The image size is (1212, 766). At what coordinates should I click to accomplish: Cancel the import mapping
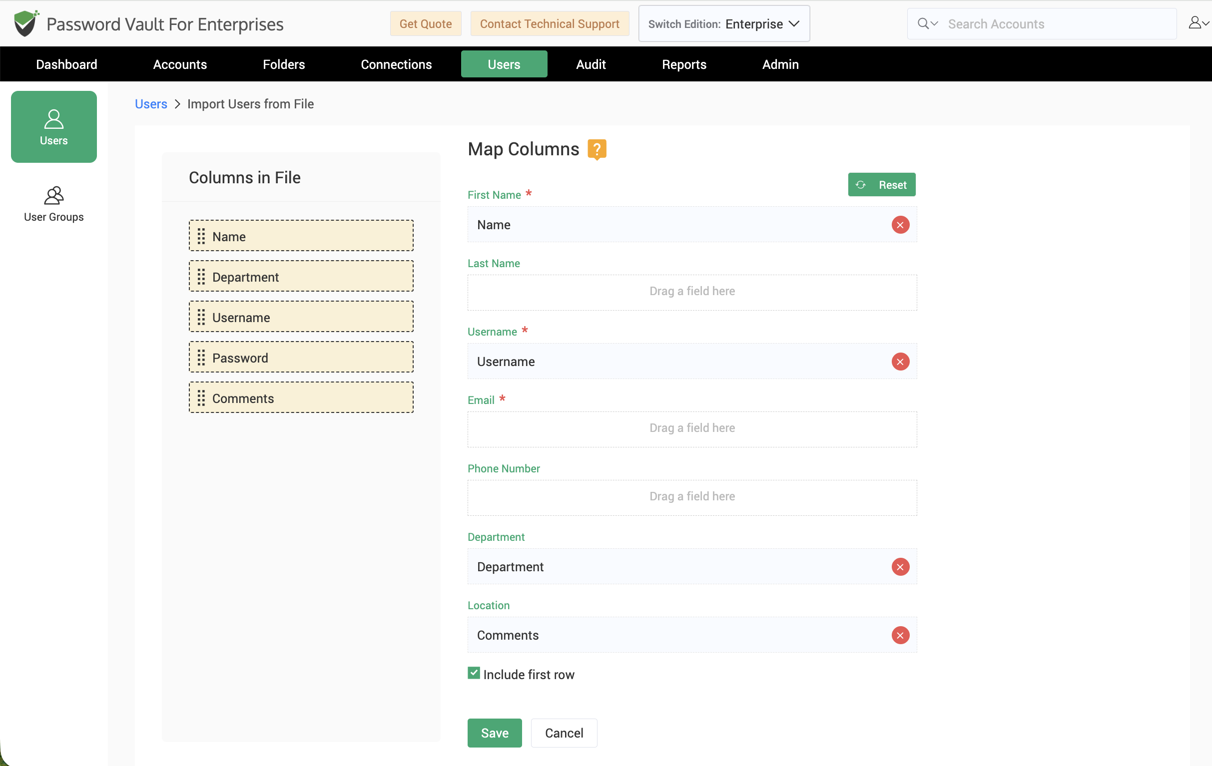(564, 733)
